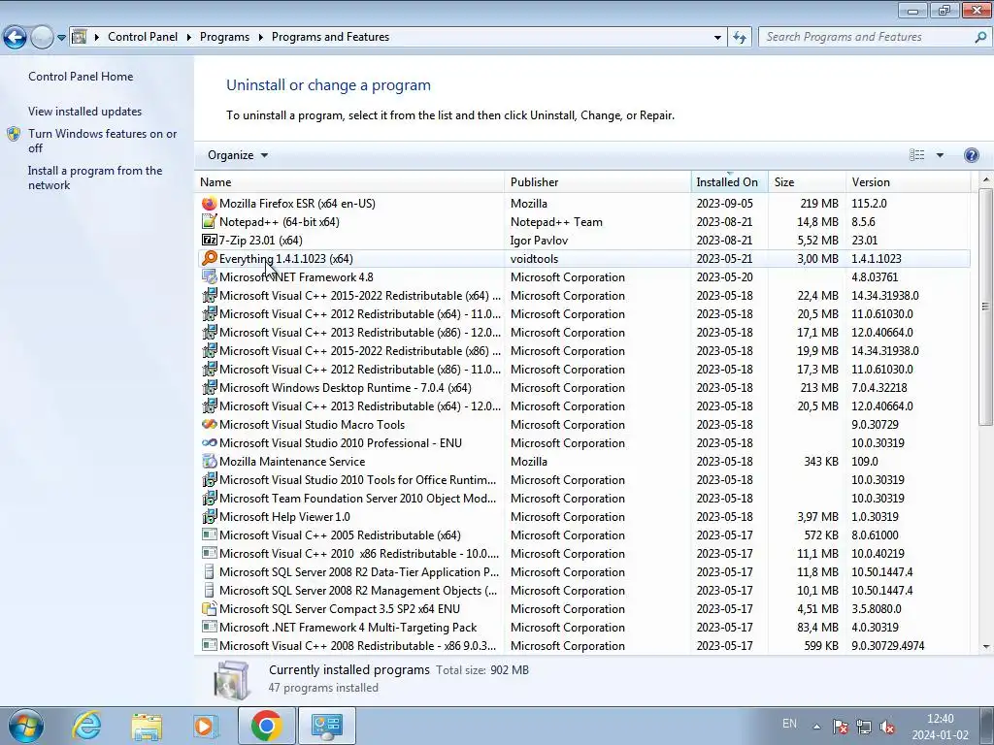The height and width of the screenshot is (745, 994).
Task: Click the change view icon
Action: click(x=916, y=155)
